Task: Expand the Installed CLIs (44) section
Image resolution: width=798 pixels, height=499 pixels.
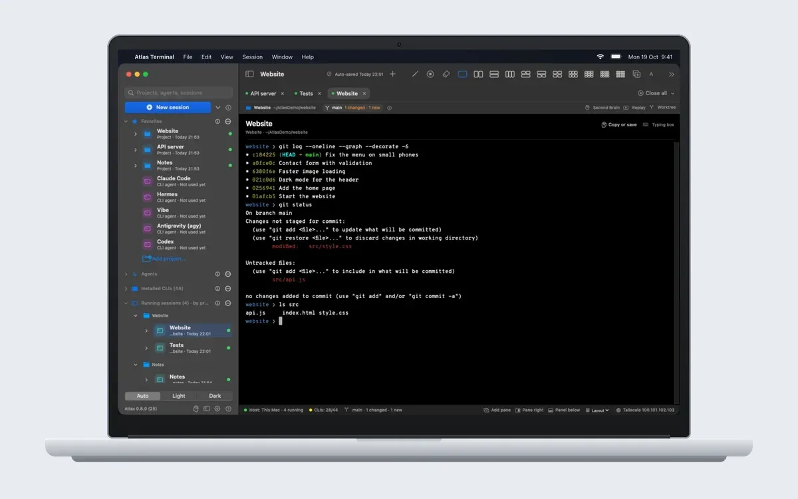Action: pyautogui.click(x=126, y=289)
